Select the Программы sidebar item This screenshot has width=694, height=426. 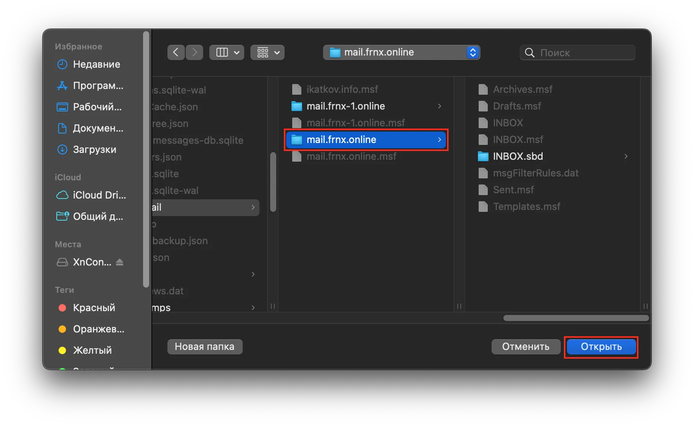[98, 86]
